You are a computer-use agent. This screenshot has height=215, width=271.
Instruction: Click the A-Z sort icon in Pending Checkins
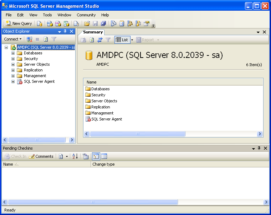click(x=75, y=156)
